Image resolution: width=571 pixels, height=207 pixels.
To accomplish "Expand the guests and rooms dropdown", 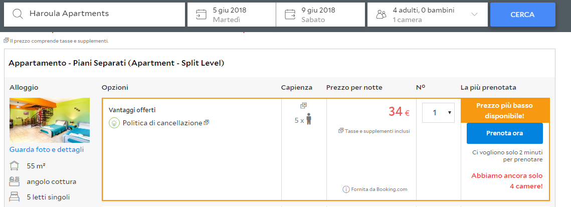I will (x=474, y=15).
